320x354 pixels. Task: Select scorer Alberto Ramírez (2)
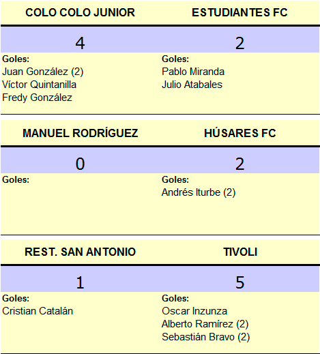(x=205, y=324)
